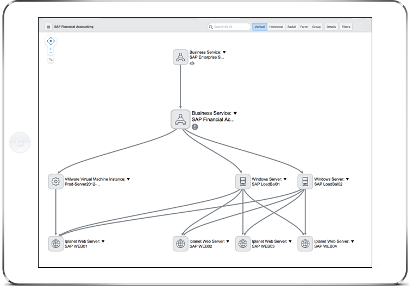Switch to Group layout
The width and height of the screenshot is (413, 286).
pyautogui.click(x=316, y=27)
